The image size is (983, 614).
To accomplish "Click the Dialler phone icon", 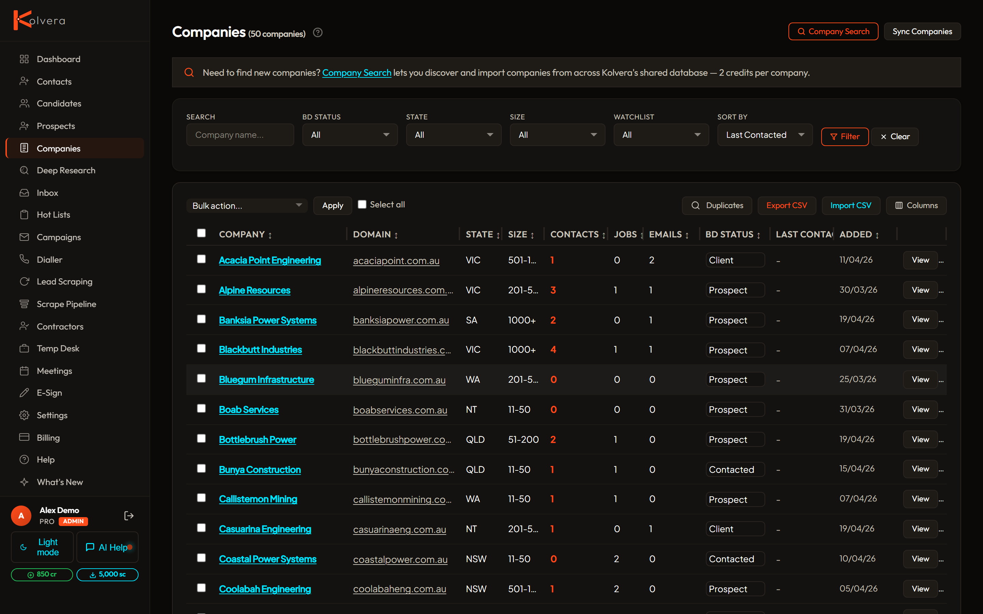I will click(x=24, y=260).
